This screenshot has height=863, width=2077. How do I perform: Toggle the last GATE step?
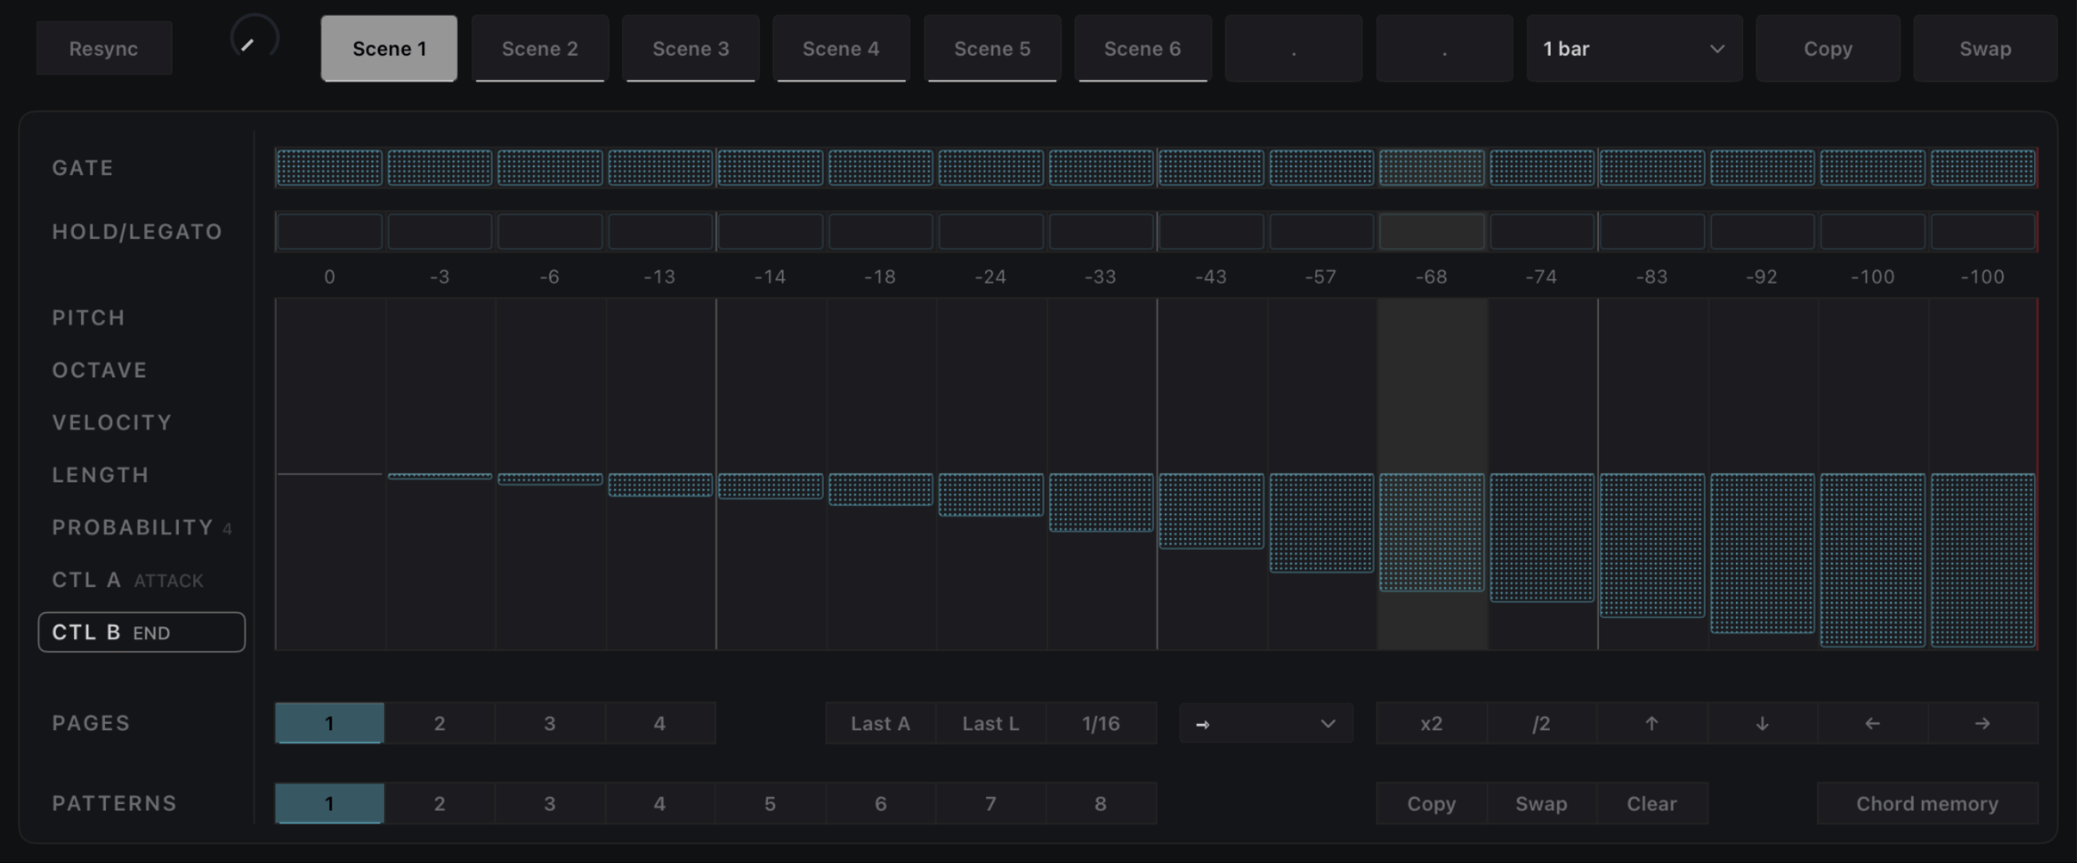point(1982,168)
